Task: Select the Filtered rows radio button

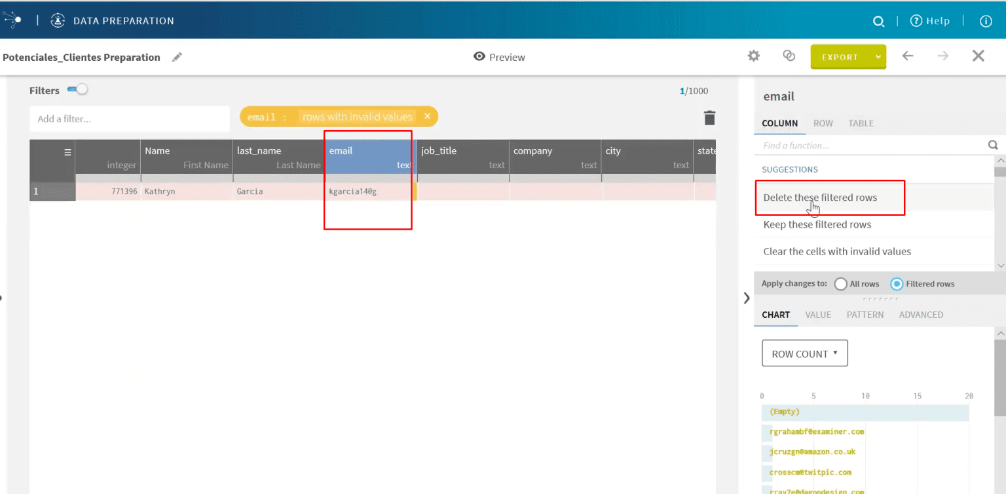Action: [897, 284]
